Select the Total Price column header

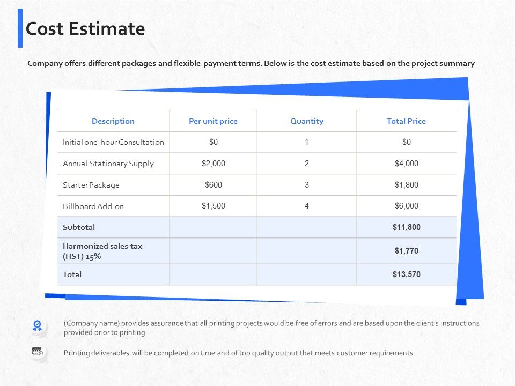point(406,121)
